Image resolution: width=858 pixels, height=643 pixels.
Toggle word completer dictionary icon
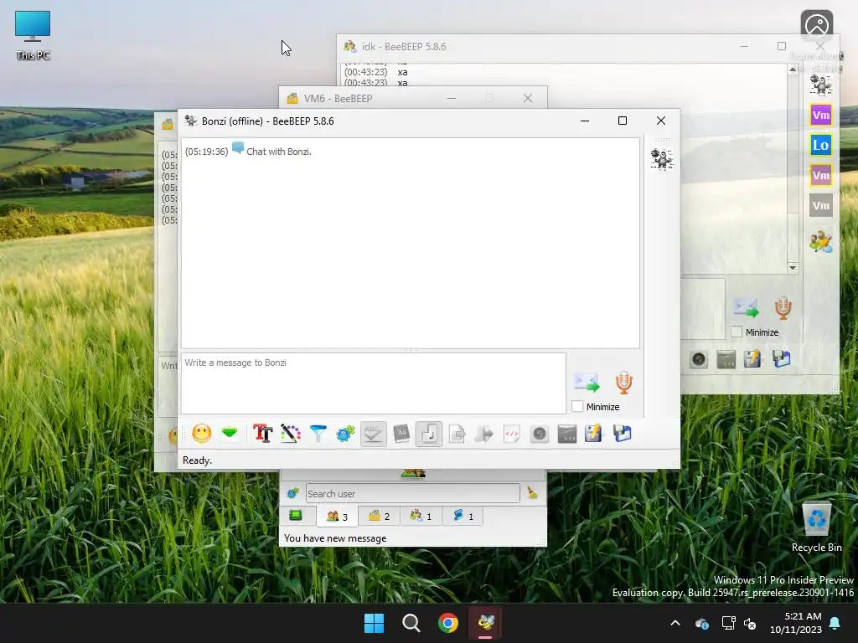(x=401, y=434)
